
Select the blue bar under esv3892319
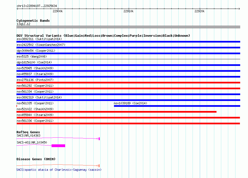[x=128, y=100]
